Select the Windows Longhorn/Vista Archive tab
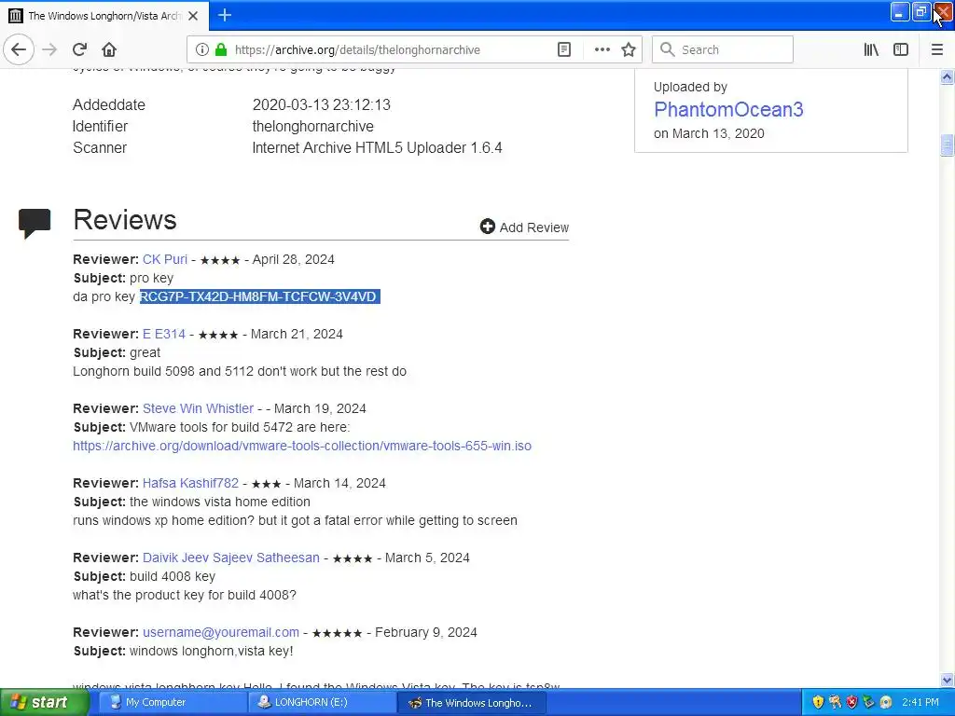This screenshot has width=955, height=716. pyautogui.click(x=104, y=16)
